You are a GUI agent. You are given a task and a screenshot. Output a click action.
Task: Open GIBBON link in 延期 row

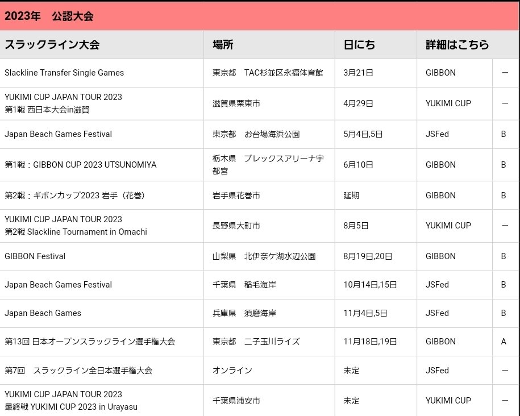[x=440, y=195]
